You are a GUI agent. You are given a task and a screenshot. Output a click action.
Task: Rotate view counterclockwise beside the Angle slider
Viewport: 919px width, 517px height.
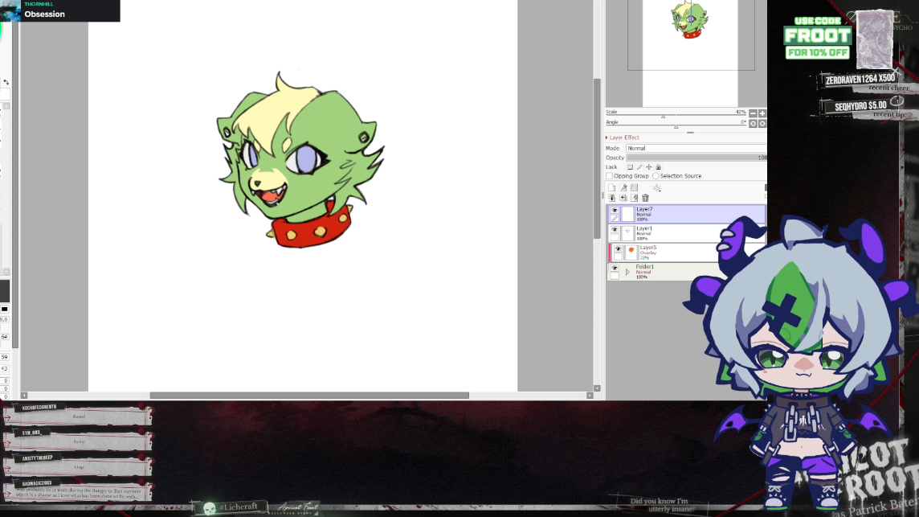(x=753, y=124)
